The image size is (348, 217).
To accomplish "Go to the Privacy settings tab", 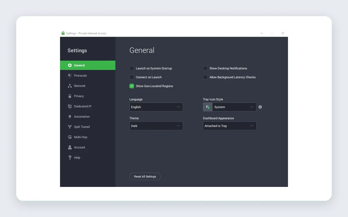I will pyautogui.click(x=88, y=96).
